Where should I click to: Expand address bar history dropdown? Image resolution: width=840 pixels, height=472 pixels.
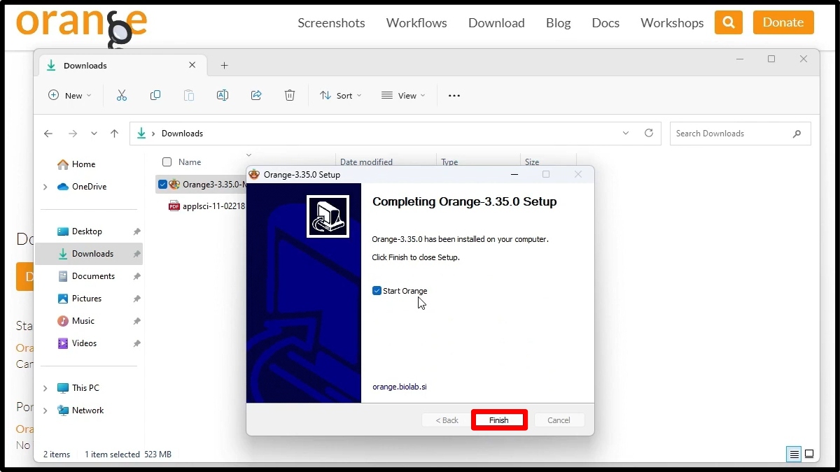coord(626,133)
